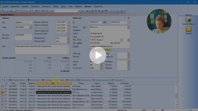The image size is (198, 111).
Task: Click the save diskette toolbar icon
Action: coord(43,11)
